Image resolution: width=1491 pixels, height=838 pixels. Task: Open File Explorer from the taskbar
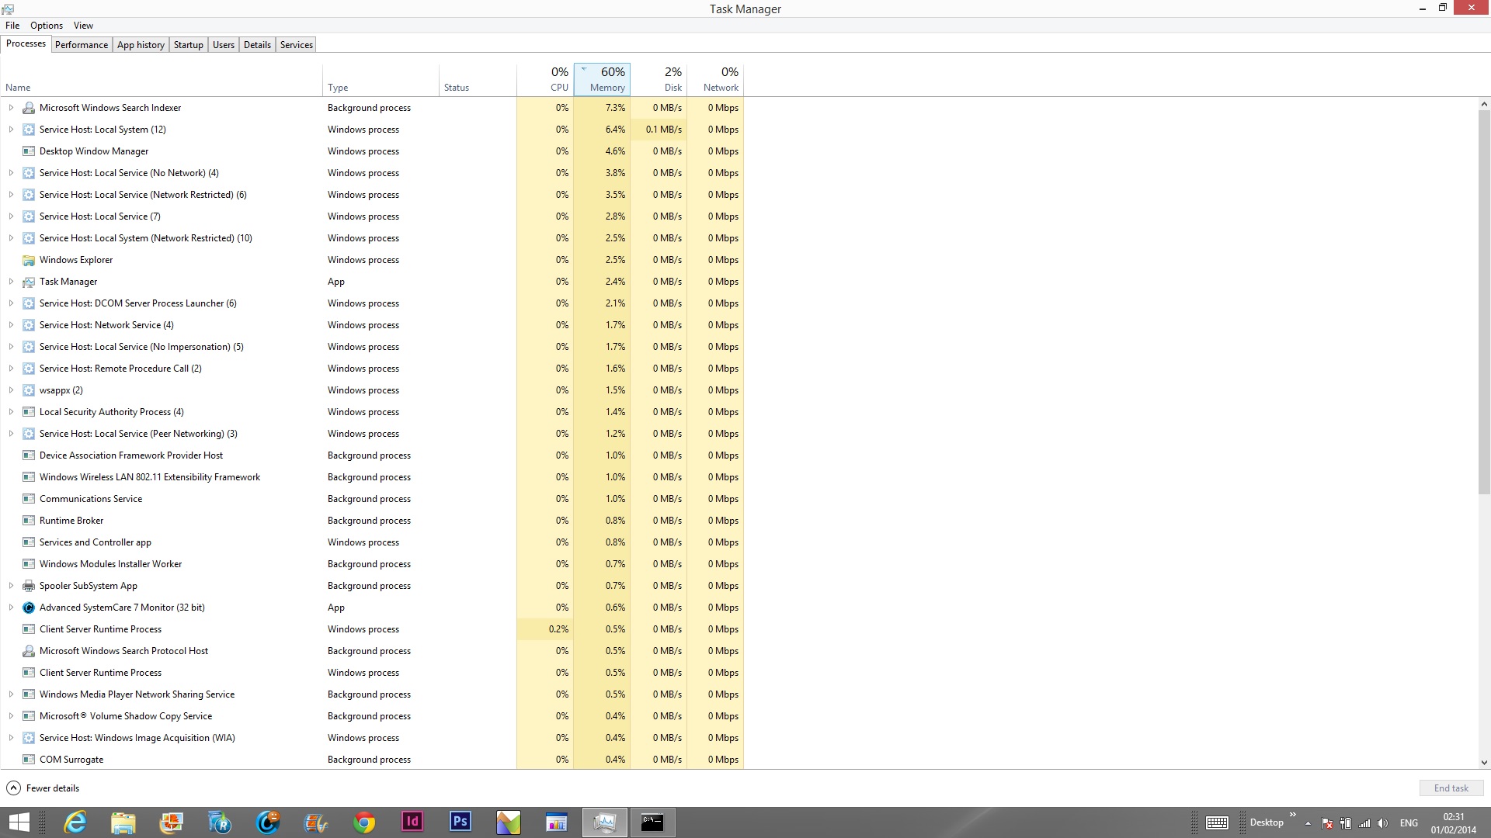[x=123, y=822]
